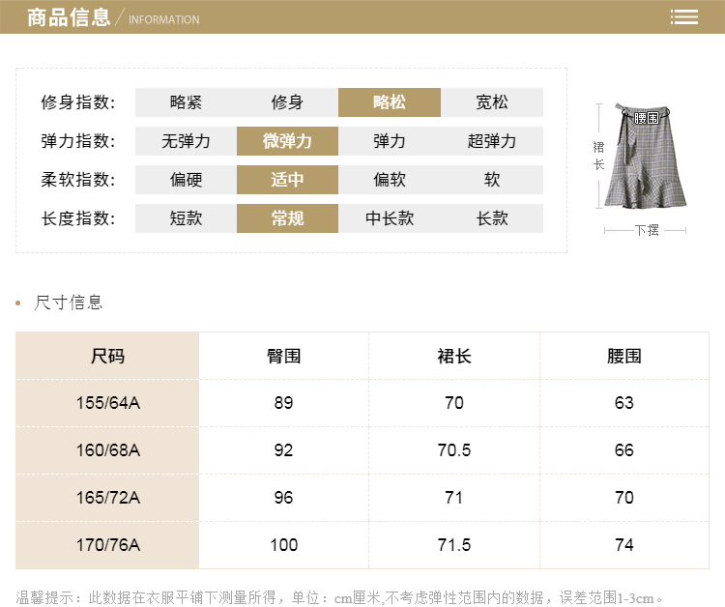
Task: Choose 超弹力 elasticity option
Action: click(492, 141)
